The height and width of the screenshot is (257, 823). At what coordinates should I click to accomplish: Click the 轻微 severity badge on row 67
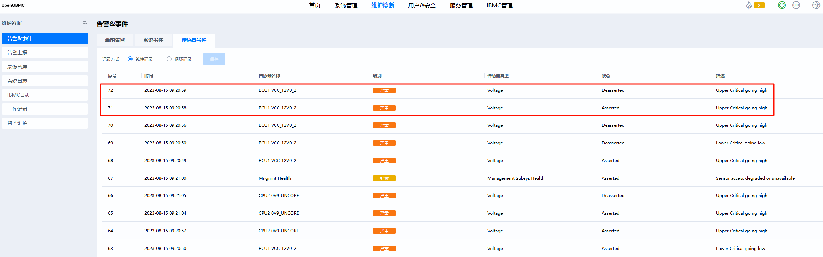coord(384,178)
